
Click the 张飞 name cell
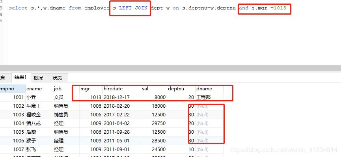[x=39, y=150]
